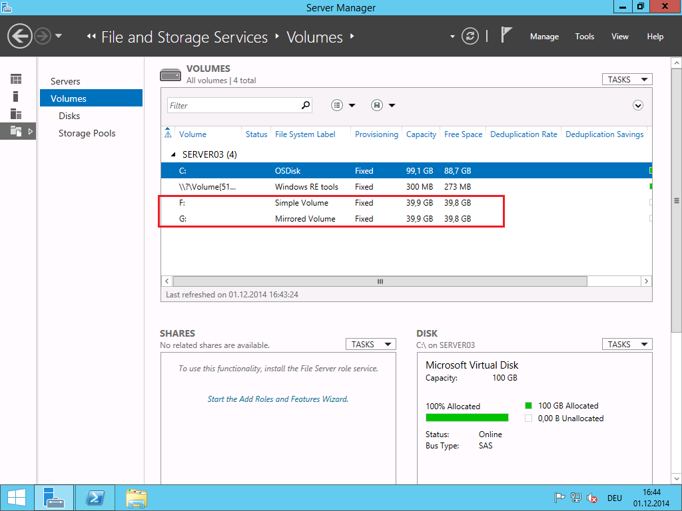Click the breadcrumb back chevrons icon

(x=91, y=36)
